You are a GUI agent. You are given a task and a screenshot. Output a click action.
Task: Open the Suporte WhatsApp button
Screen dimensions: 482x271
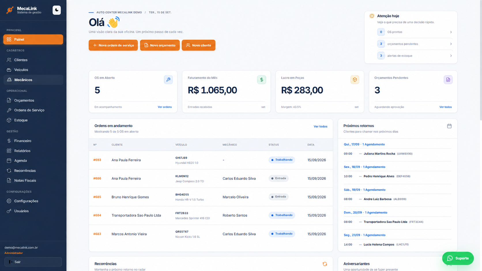[458, 258]
